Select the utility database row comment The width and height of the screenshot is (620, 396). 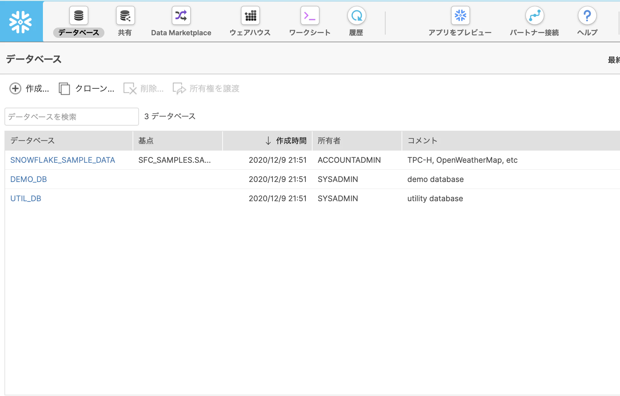(x=435, y=198)
